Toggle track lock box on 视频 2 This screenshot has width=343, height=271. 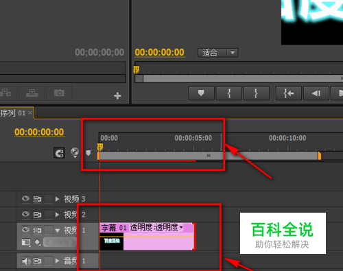click(49, 215)
